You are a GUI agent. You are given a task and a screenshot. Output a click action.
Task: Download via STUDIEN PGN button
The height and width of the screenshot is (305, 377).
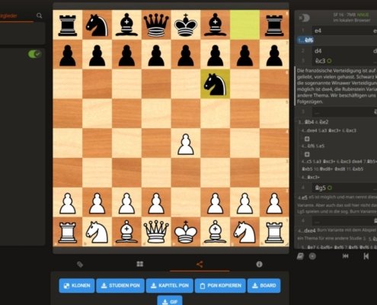click(x=120, y=285)
